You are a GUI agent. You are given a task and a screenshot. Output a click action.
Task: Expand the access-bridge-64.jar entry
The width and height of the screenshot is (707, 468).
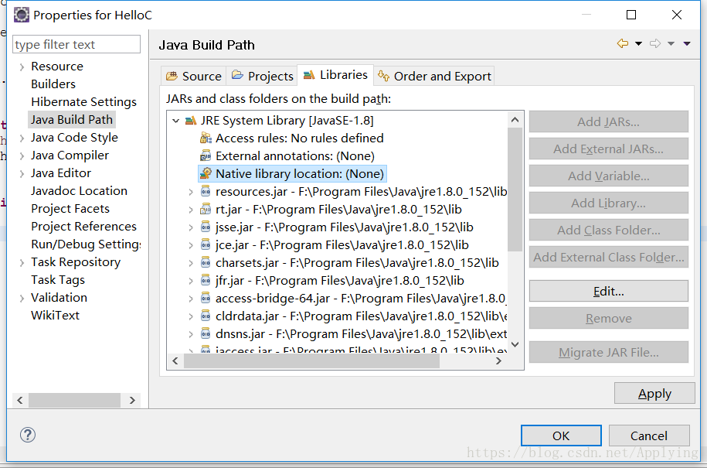click(191, 299)
